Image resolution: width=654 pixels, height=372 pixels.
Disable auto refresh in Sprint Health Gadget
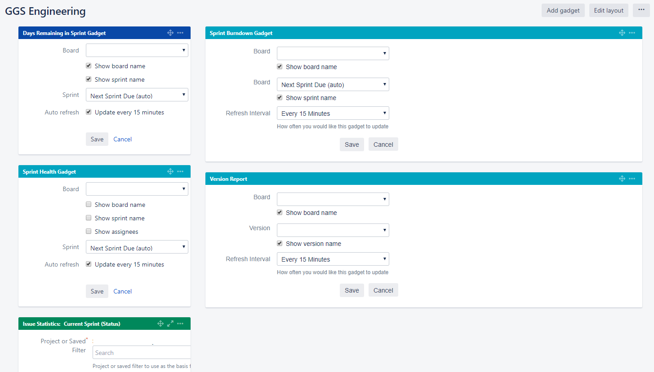(89, 264)
